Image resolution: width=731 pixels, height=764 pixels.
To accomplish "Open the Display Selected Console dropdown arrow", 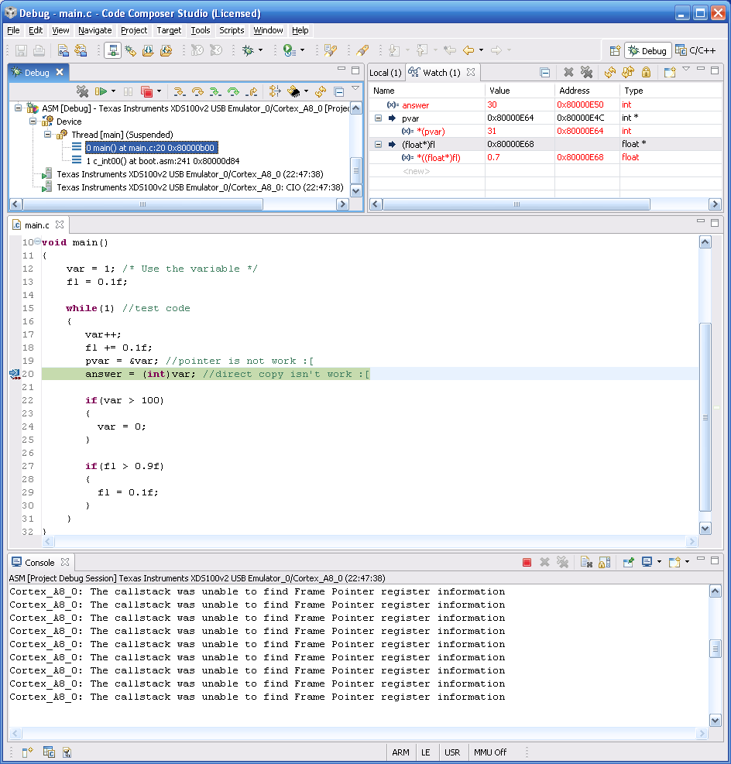I will coord(659,562).
